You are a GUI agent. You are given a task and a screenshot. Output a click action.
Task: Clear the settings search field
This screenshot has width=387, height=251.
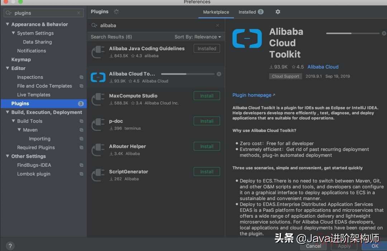[79, 13]
